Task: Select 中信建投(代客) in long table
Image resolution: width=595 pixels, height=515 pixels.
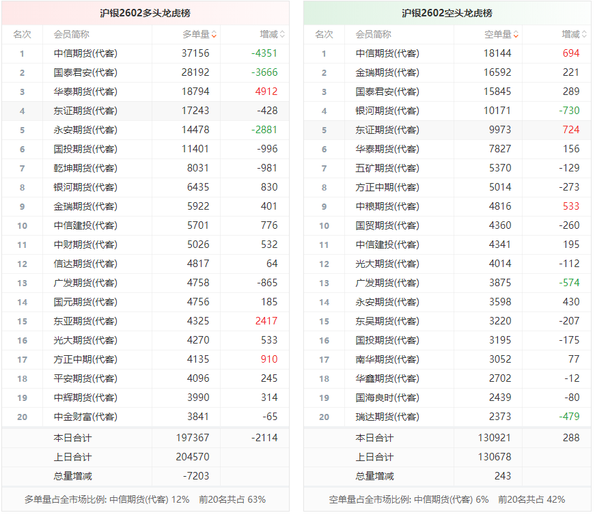Action: (85, 225)
